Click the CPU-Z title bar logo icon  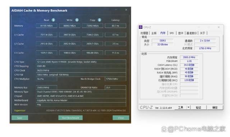(x=141, y=27)
